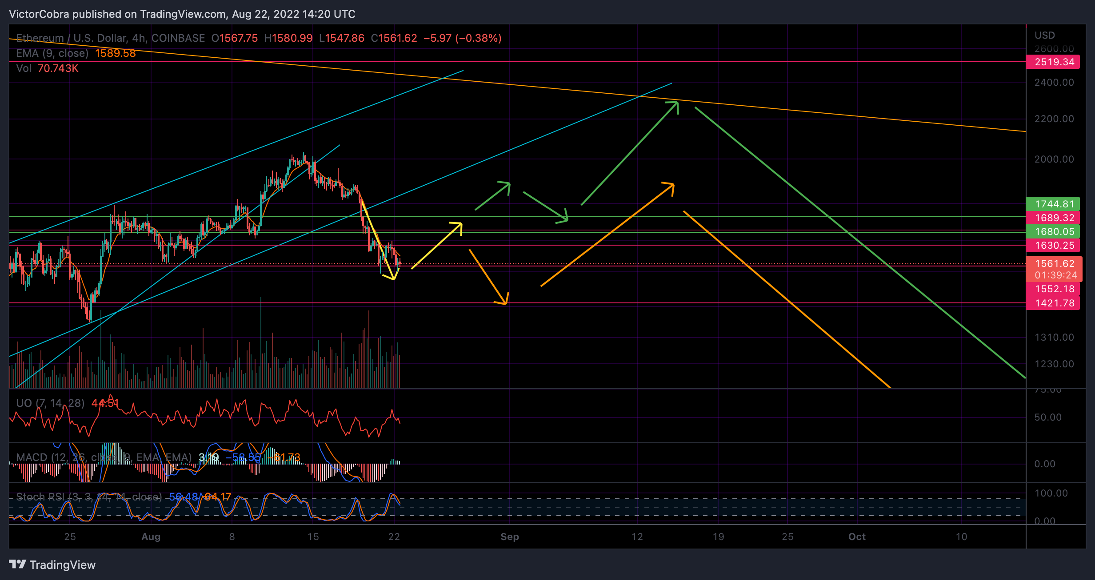Click the MACD value −58.55

pos(244,457)
